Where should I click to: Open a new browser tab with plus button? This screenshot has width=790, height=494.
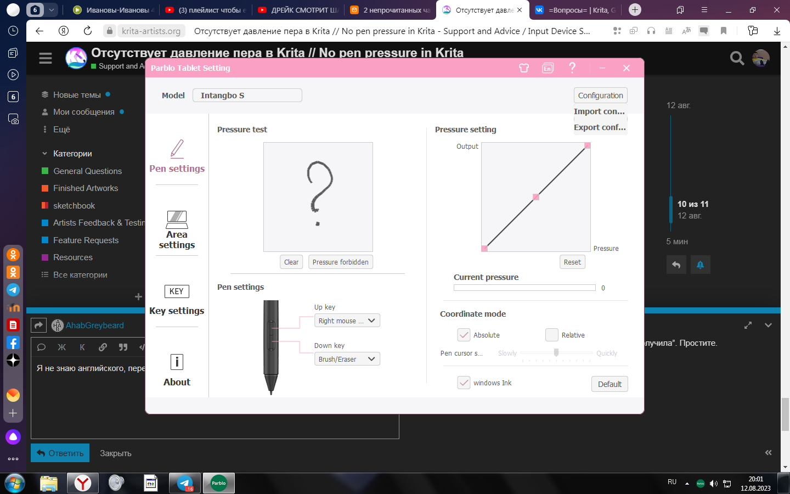click(x=635, y=9)
